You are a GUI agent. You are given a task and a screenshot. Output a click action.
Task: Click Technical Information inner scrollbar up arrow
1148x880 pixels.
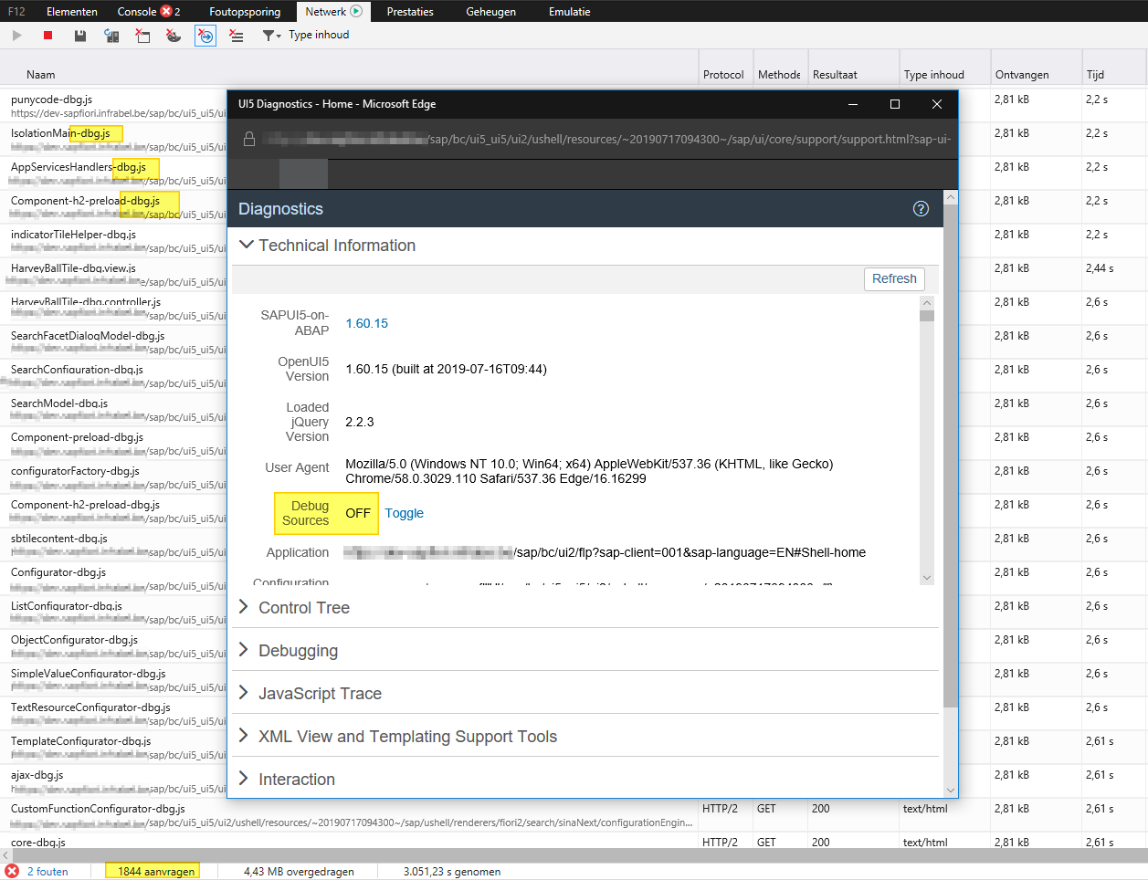click(927, 302)
